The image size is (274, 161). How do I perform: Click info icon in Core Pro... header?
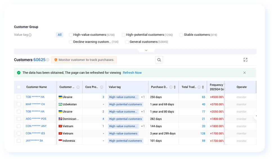(102, 87)
